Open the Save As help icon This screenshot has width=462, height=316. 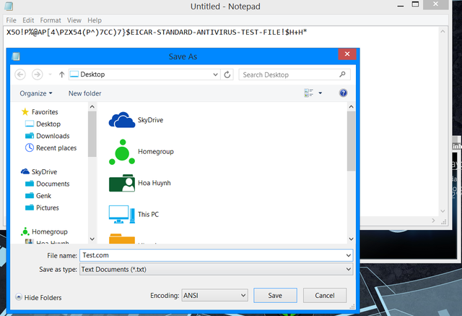coord(344,93)
